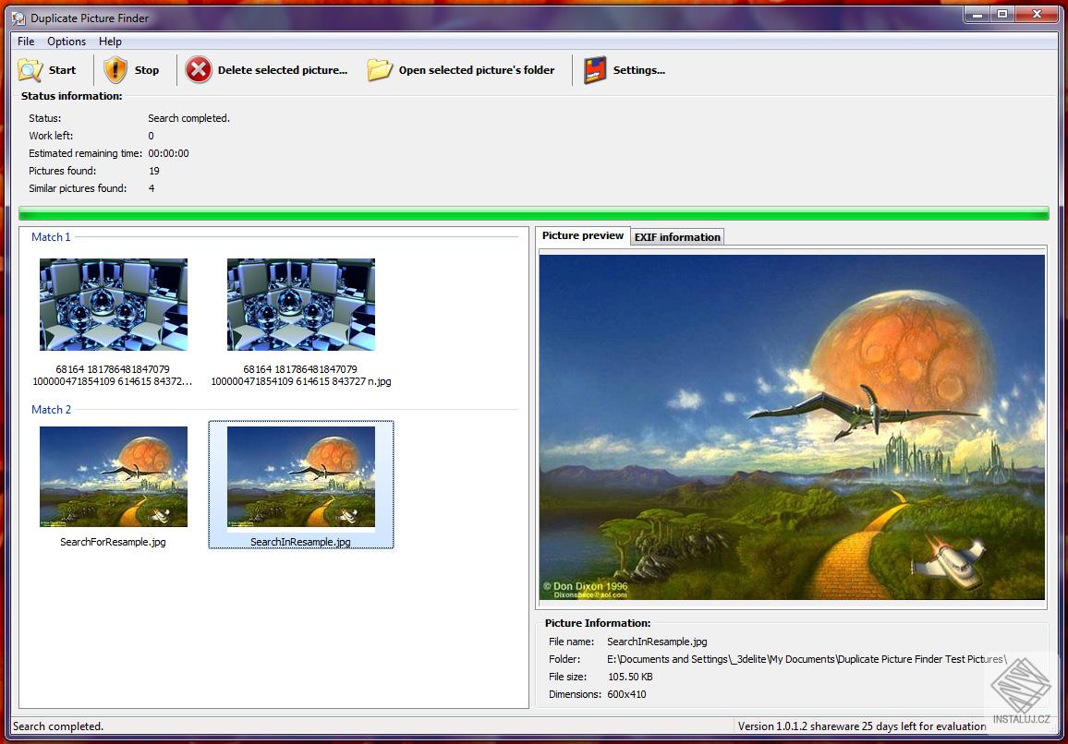This screenshot has height=744, width=1068.
Task: Open the Options menu
Action: pyautogui.click(x=67, y=42)
